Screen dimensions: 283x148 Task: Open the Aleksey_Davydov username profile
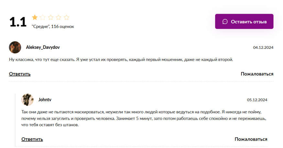tap(43, 47)
